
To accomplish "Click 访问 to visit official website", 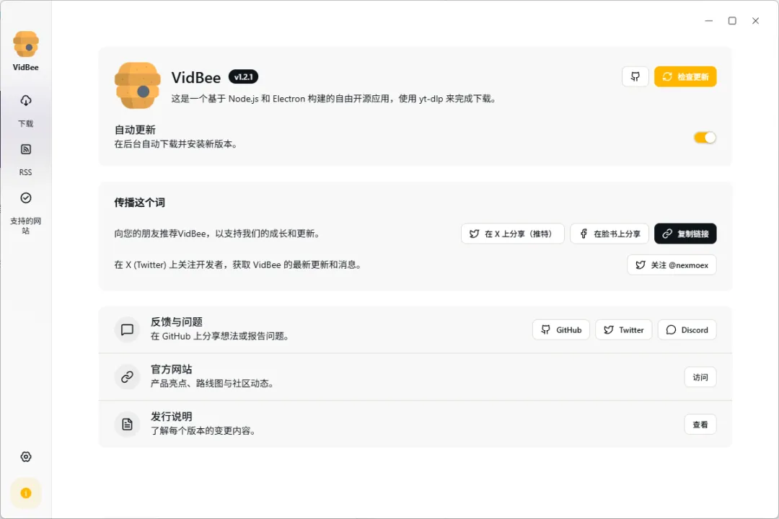I will 700,377.
